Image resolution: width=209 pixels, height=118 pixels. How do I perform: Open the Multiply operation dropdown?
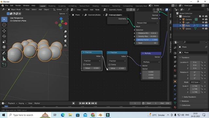coord(151,62)
